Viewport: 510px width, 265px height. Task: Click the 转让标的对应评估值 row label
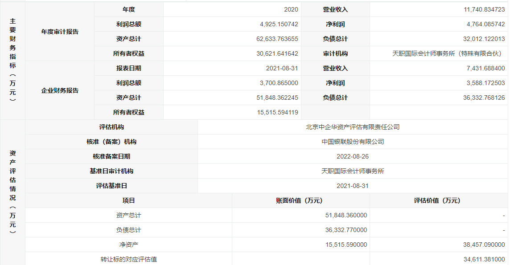[128, 259]
